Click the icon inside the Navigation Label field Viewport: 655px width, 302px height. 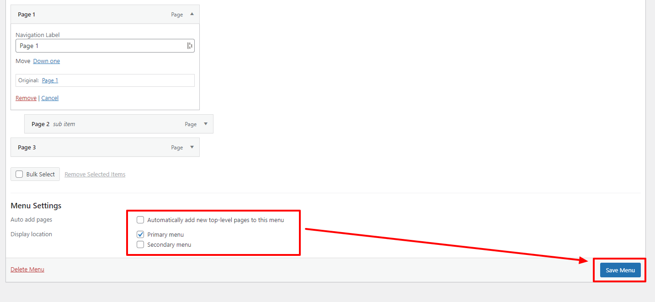[190, 45]
